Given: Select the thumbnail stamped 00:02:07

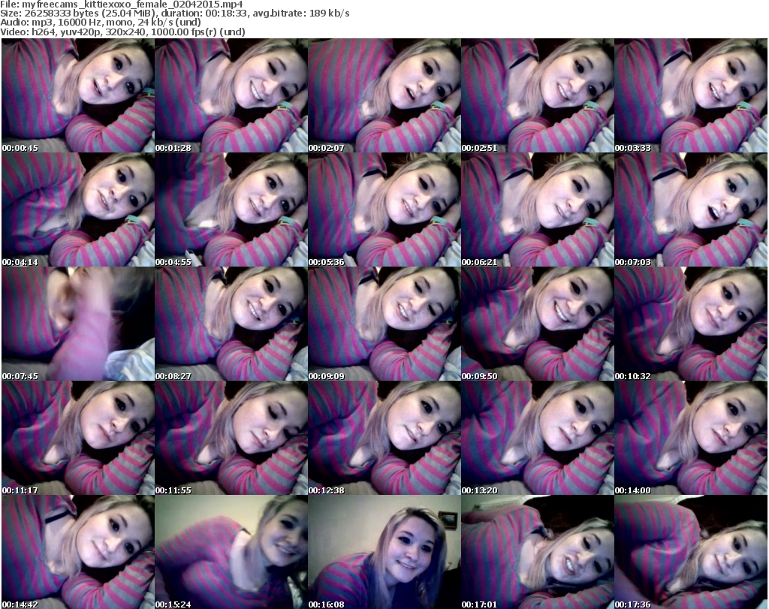Looking at the screenshot, I should click(384, 95).
